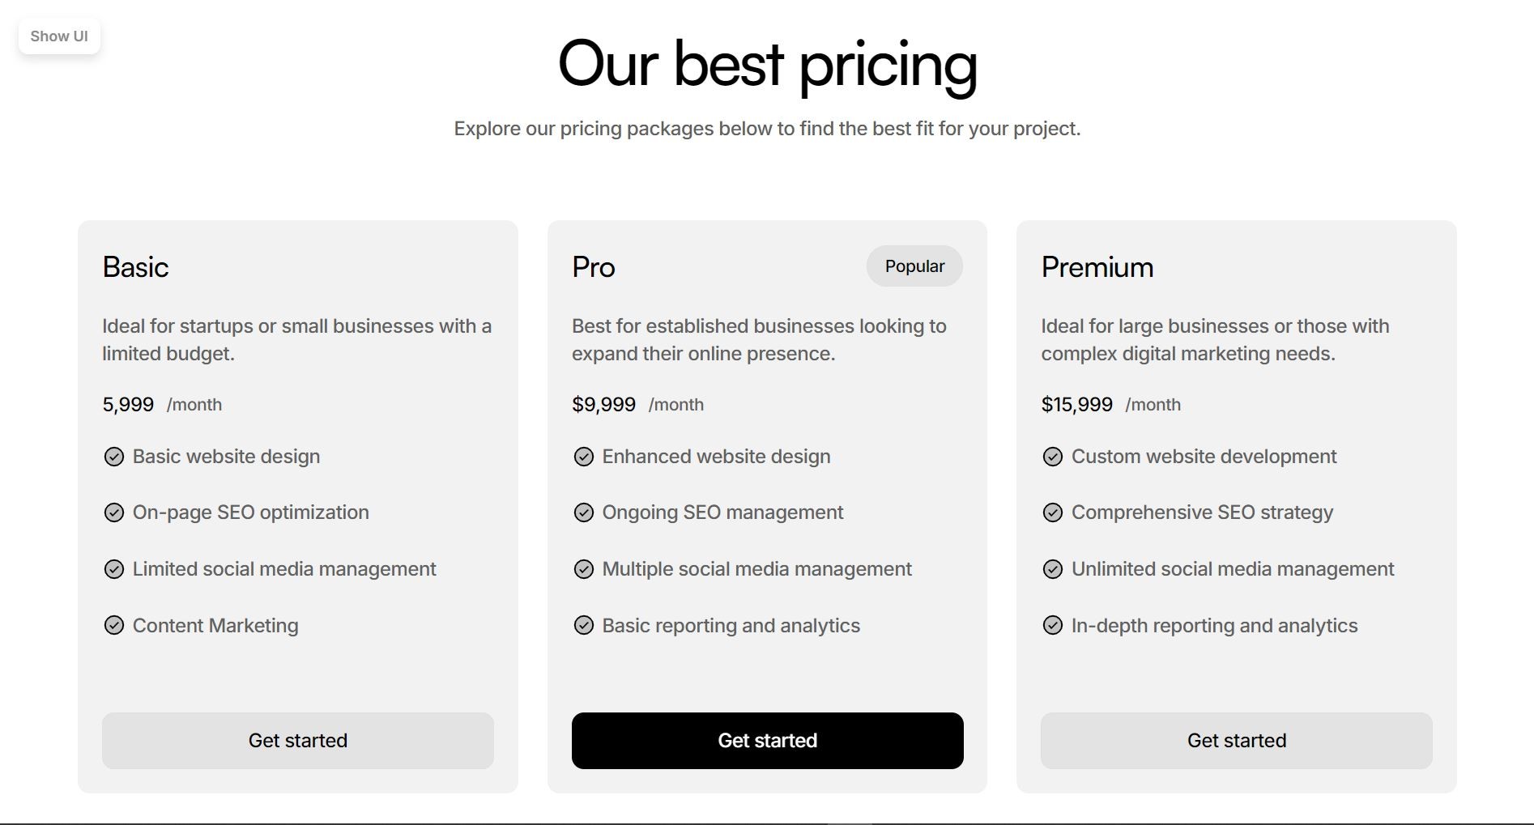Click the Basic reporting and analytics check icon
This screenshot has height=825, width=1534.
(583, 625)
